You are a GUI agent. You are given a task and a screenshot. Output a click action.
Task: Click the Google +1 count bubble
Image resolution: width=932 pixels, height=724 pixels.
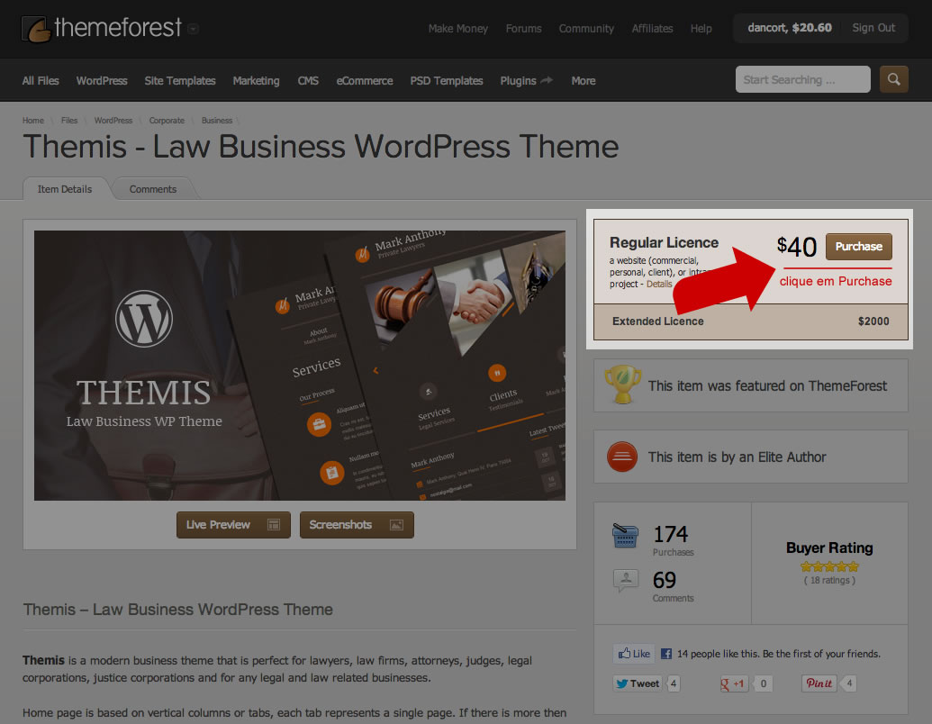tap(764, 683)
